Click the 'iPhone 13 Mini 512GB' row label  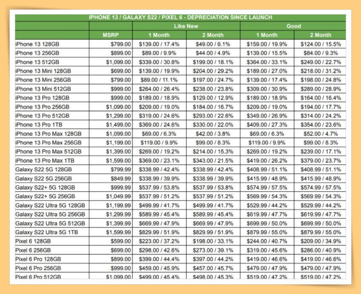pyautogui.click(x=43, y=89)
